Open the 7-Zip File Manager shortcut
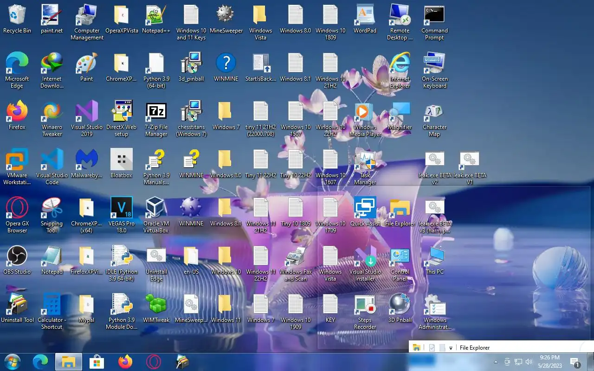The image size is (594, 371). (x=156, y=119)
